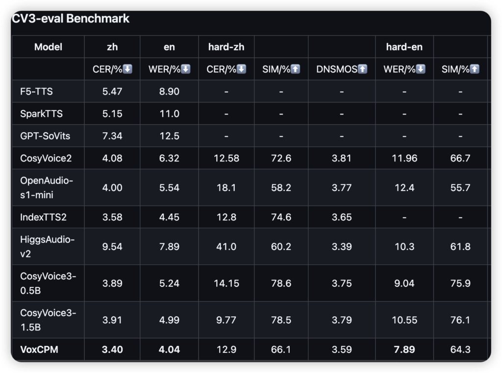
Task: Click the "4.99" value for CosyVoice3-1.5B
Action: (x=169, y=320)
